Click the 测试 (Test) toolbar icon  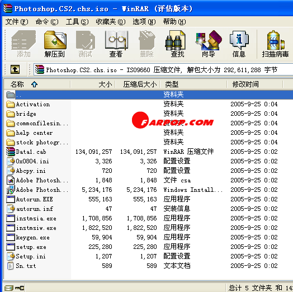click(86, 44)
